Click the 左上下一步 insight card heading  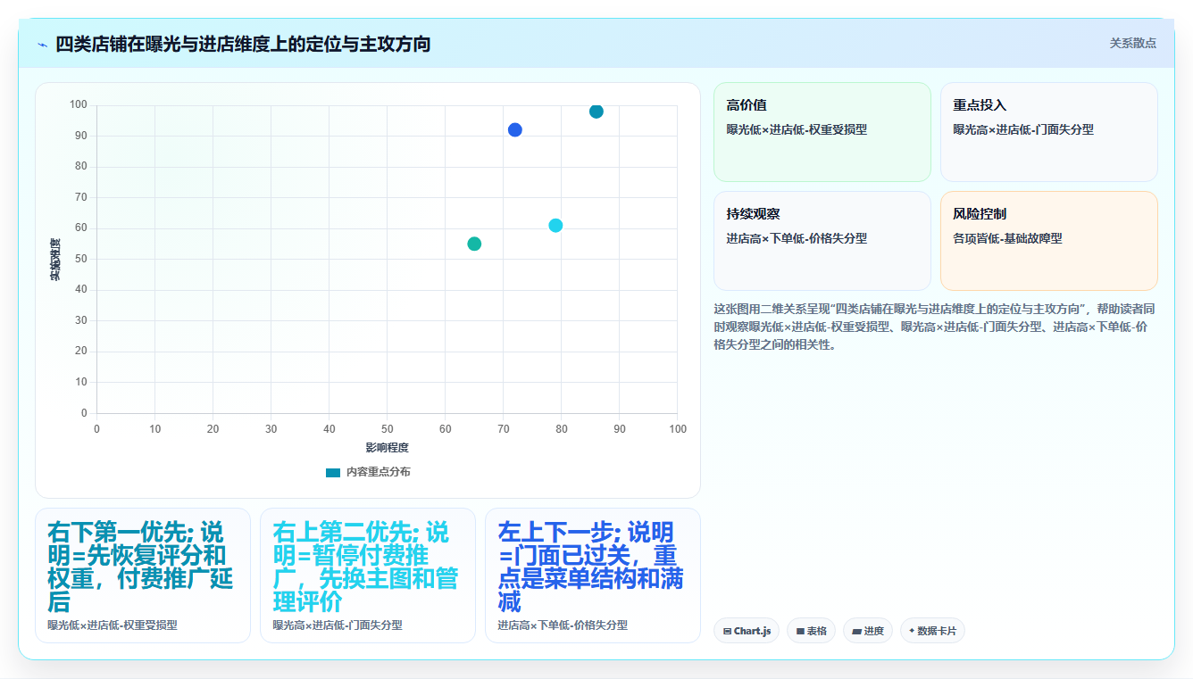click(x=591, y=567)
